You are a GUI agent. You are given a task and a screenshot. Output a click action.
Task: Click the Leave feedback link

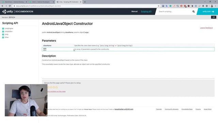(x=206, y=28)
